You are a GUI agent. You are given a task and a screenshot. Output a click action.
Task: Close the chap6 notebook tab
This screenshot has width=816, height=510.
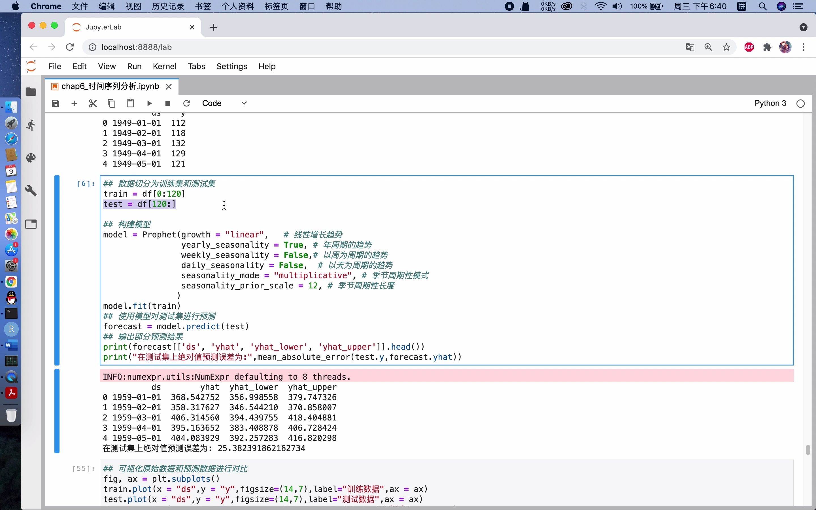(x=169, y=87)
